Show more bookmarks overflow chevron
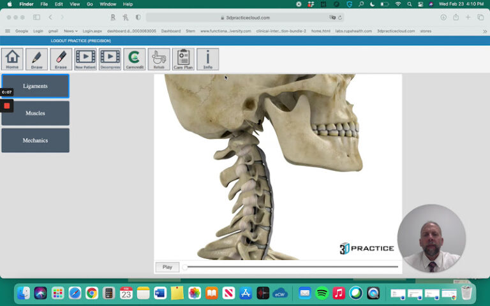Viewport: 490px width, 306px height. [x=485, y=31]
